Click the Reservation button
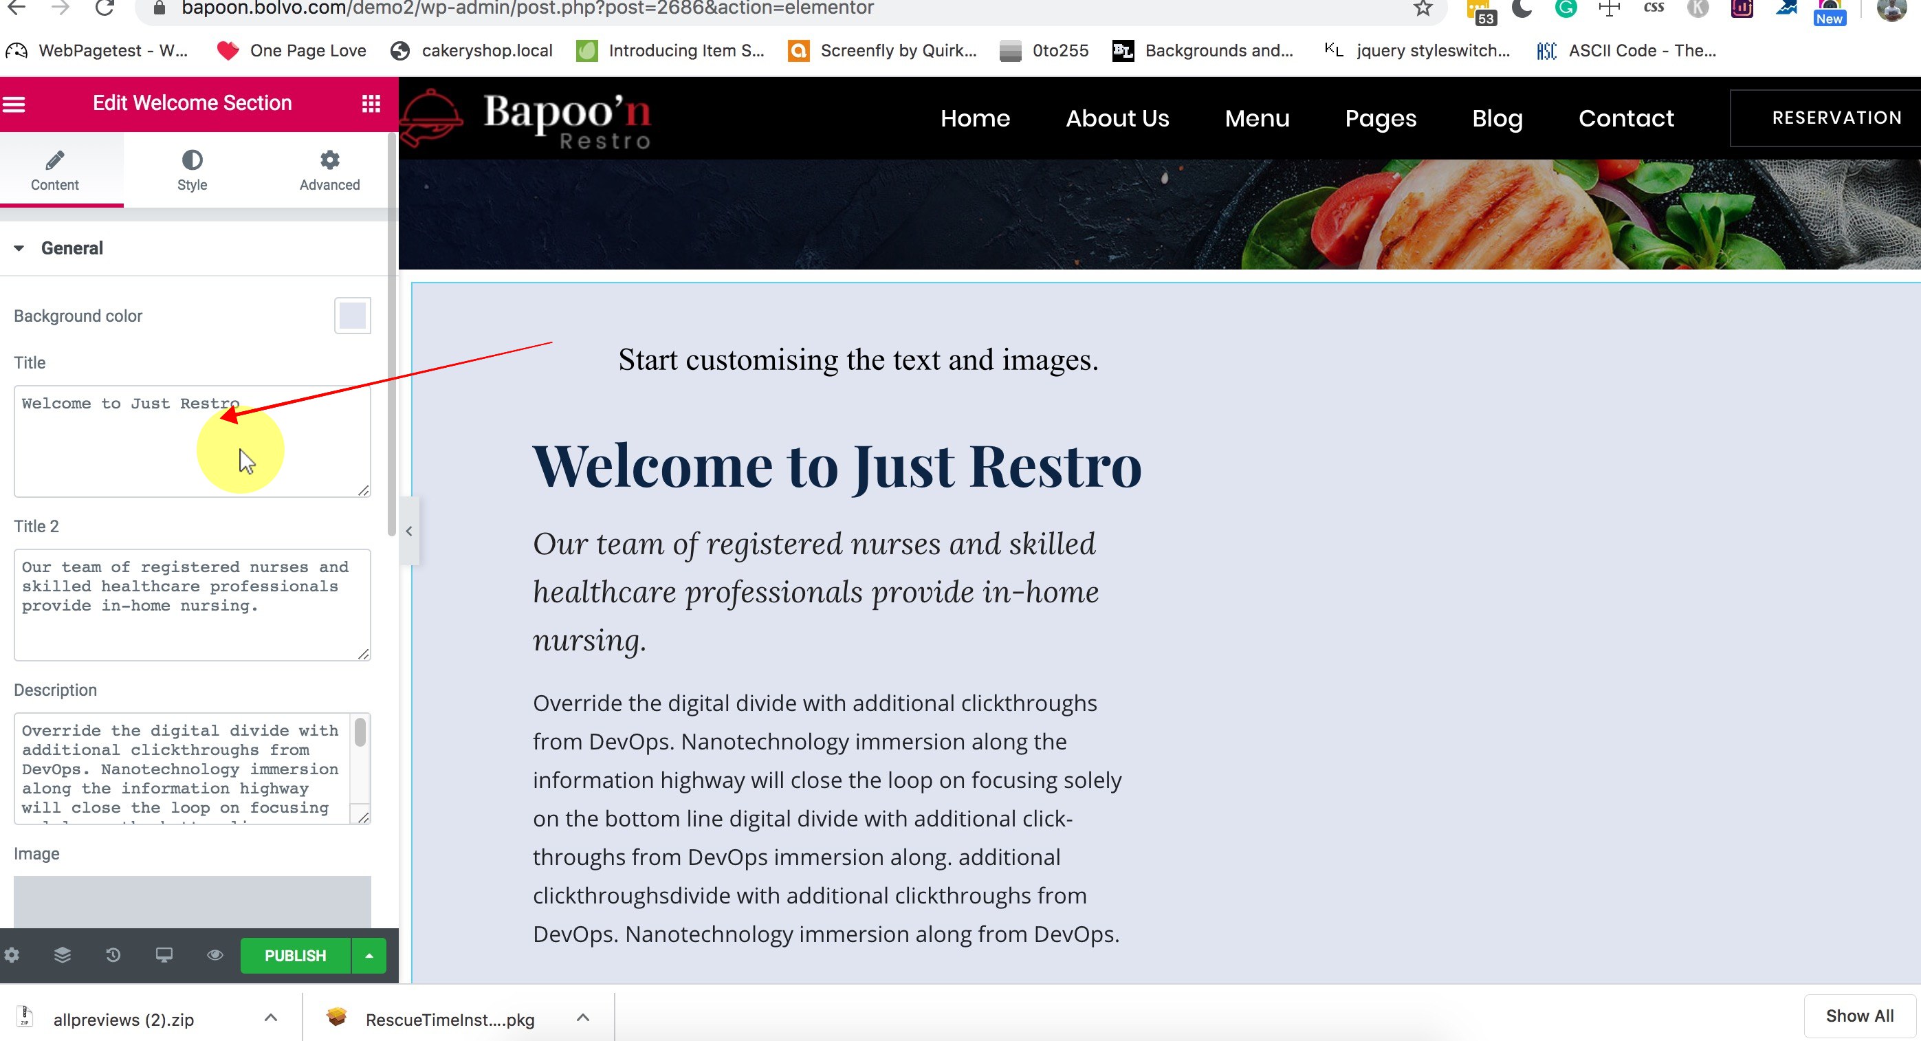Viewport: 1921px width, 1041px height. point(1836,118)
